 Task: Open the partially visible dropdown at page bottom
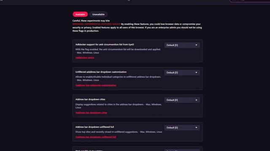pyautogui.click(x=182, y=150)
